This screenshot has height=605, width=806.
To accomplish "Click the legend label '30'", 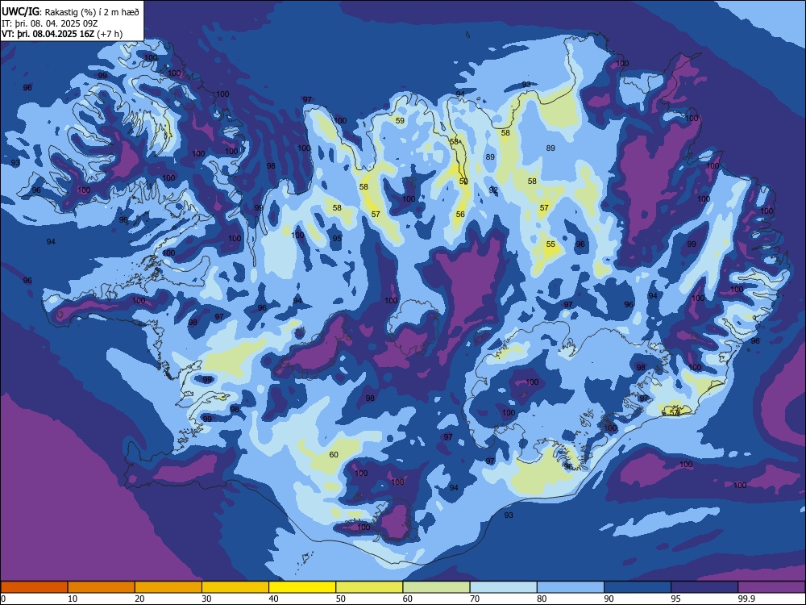I will (206, 599).
